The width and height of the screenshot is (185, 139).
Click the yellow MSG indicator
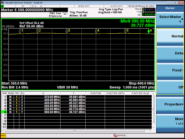[3, 135]
